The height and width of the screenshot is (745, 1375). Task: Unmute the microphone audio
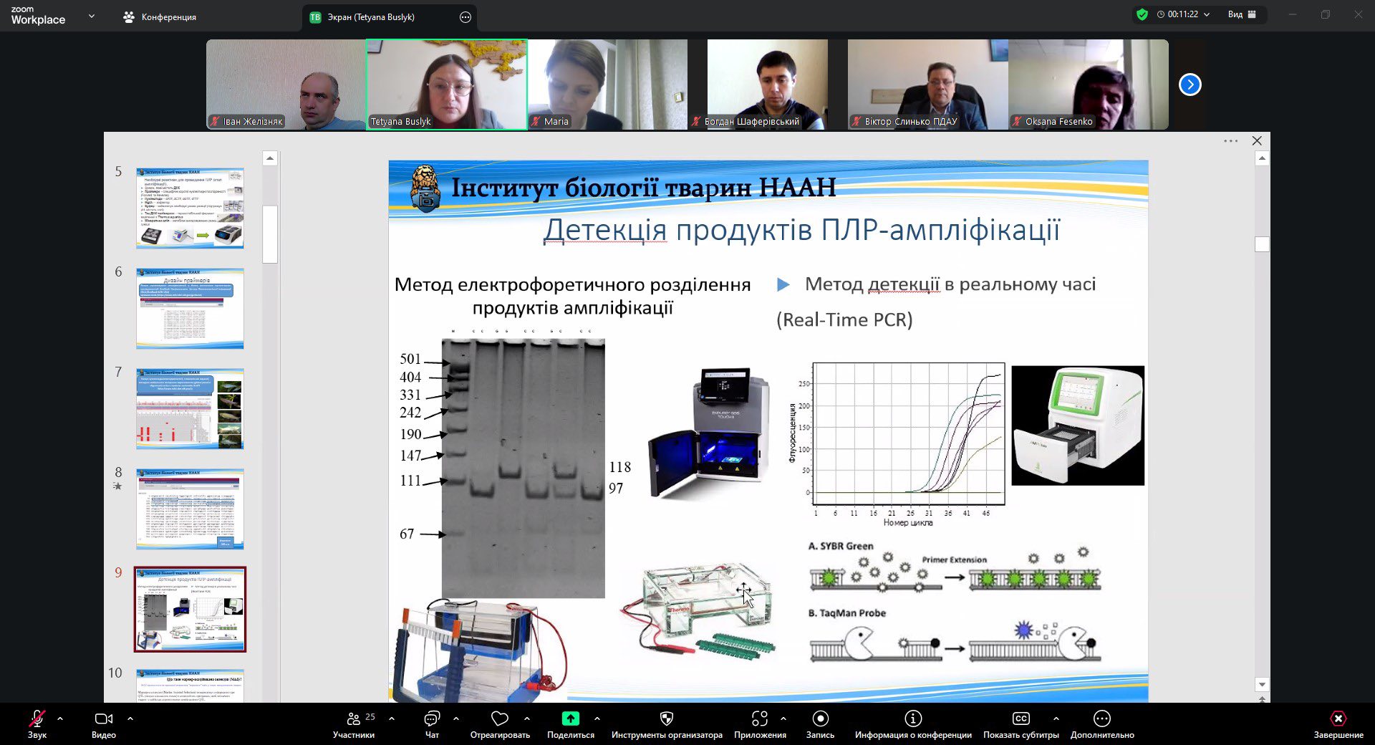[37, 718]
